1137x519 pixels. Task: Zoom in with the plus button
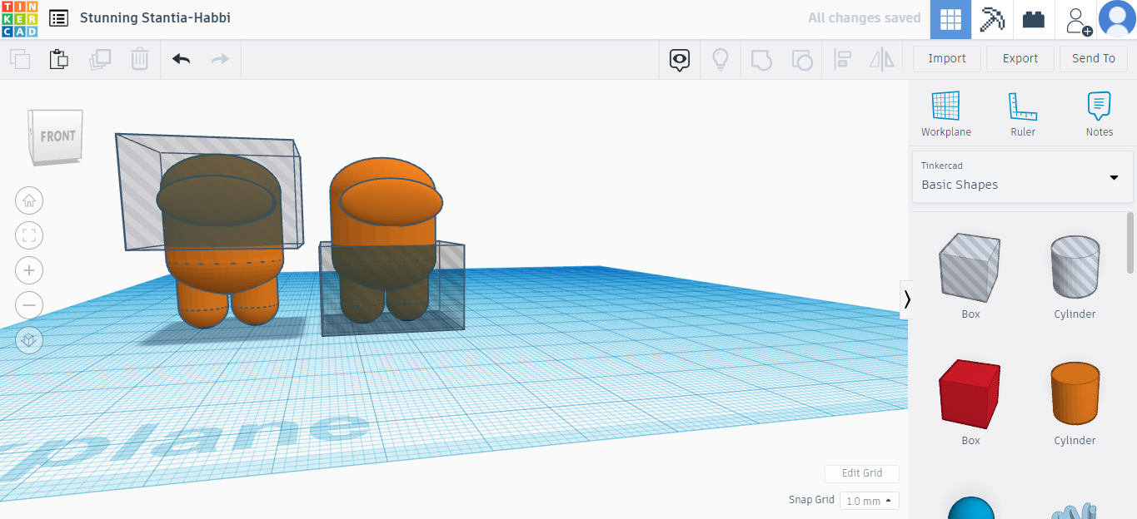29,270
